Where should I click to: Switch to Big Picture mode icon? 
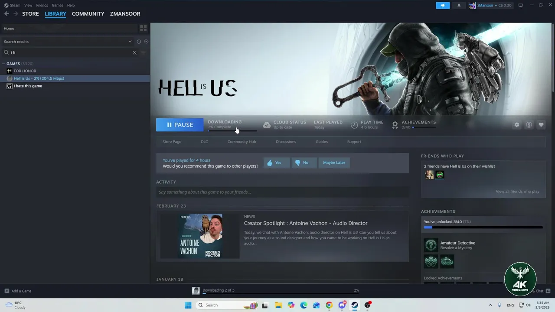[x=520, y=5]
